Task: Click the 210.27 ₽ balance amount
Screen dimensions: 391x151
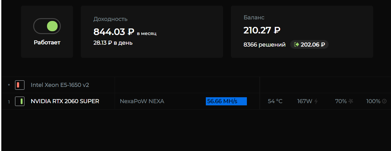Action: tap(262, 30)
